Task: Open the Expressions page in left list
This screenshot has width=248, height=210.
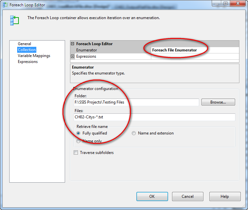Action: coord(28,62)
